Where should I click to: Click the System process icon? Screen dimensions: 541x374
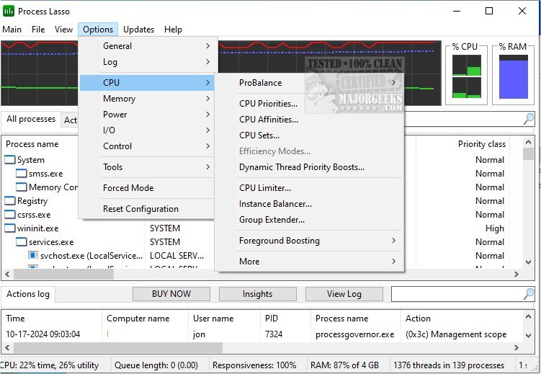(x=10, y=160)
